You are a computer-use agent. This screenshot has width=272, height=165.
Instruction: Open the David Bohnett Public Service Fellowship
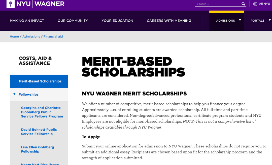point(39,132)
